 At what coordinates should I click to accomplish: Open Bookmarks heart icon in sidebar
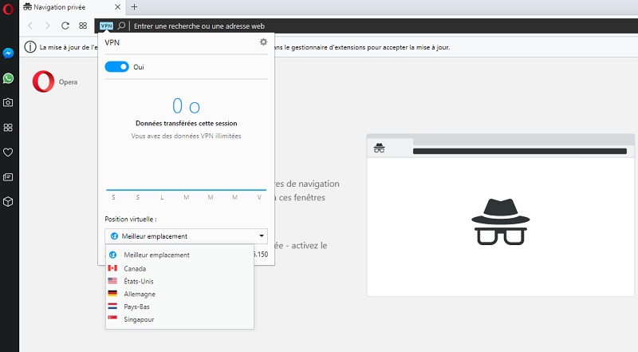[x=8, y=152]
